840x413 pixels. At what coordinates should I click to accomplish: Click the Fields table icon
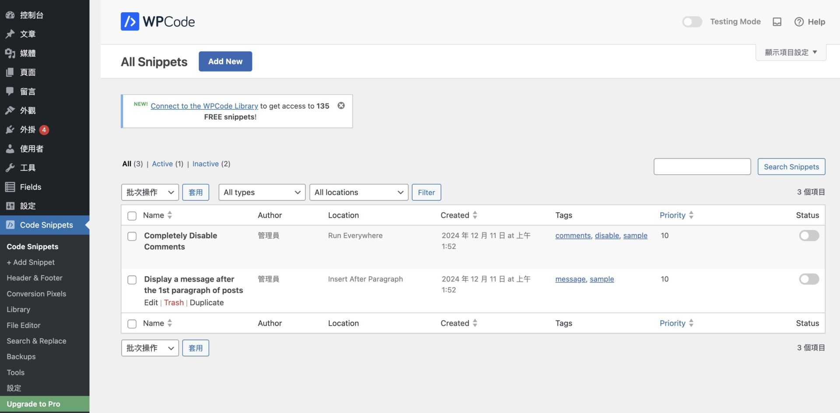(x=10, y=187)
